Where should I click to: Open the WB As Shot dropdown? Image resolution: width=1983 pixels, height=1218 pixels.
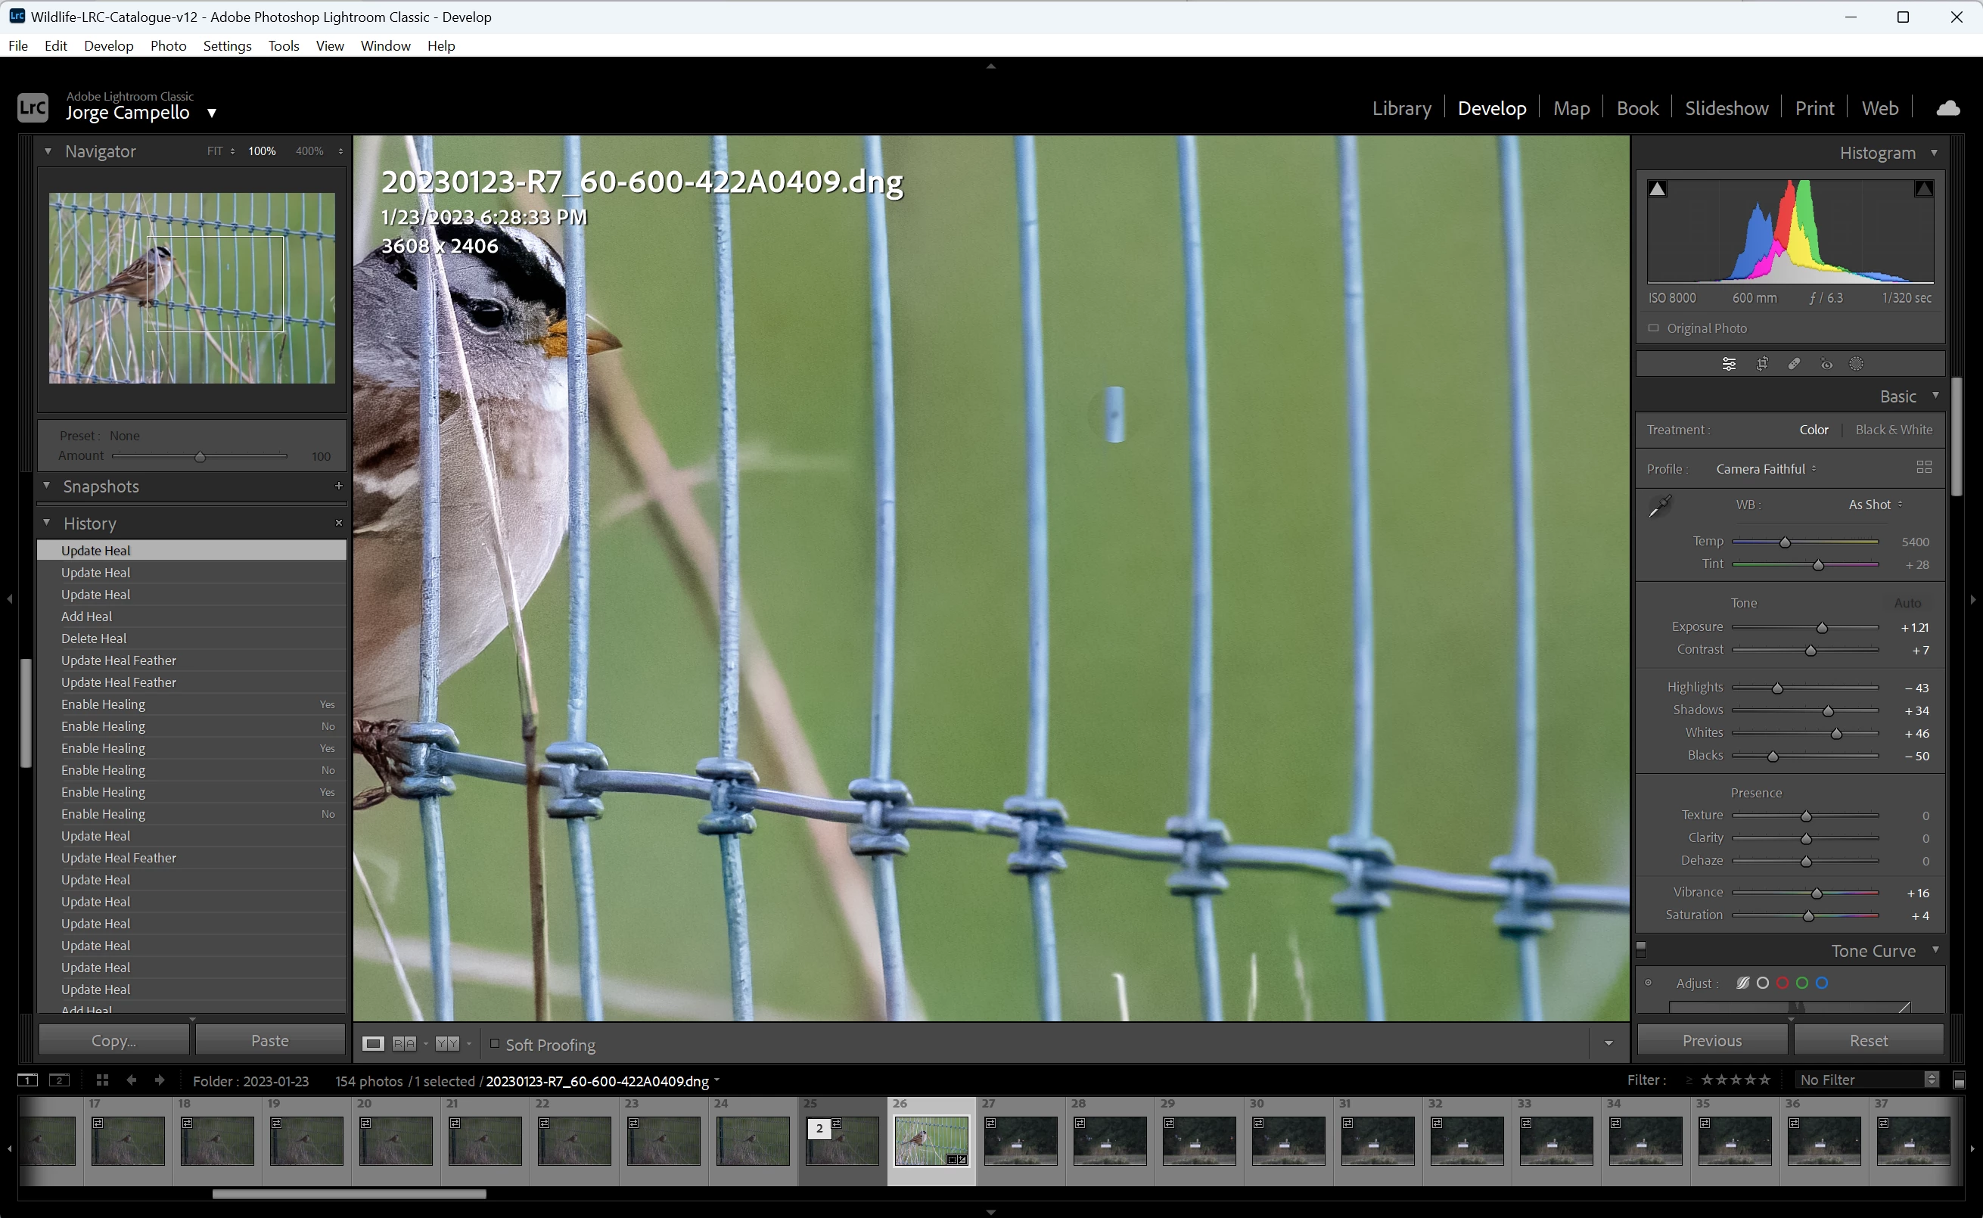(1874, 505)
